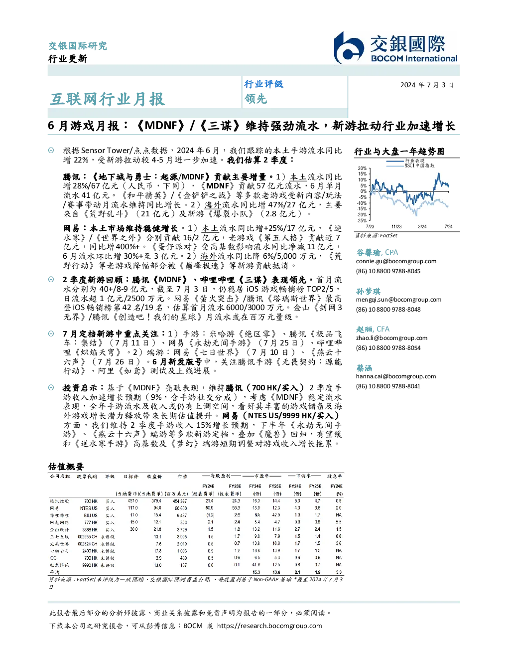
Task: Click the 估值概要 section heading
Action: (66, 467)
